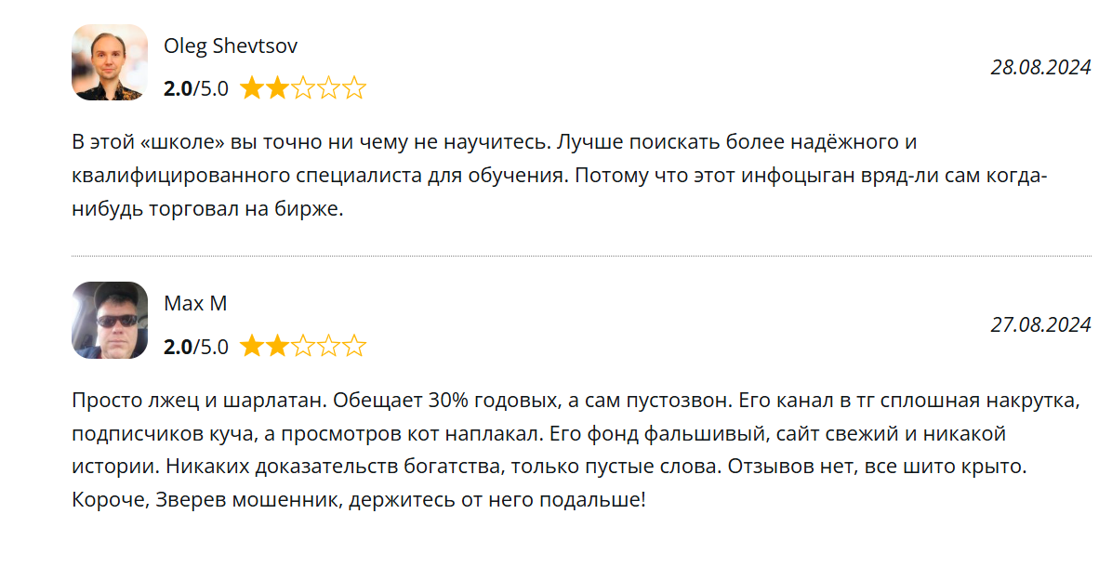1112x567 pixels.
Task: Click second filled star in Max M's rating
Action: point(277,348)
